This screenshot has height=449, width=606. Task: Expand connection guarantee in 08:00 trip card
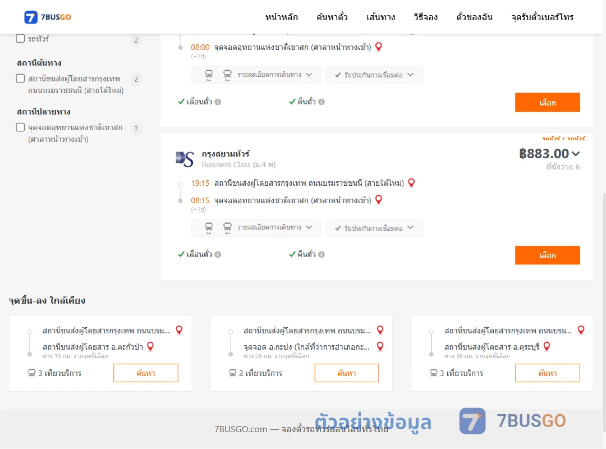click(x=374, y=75)
